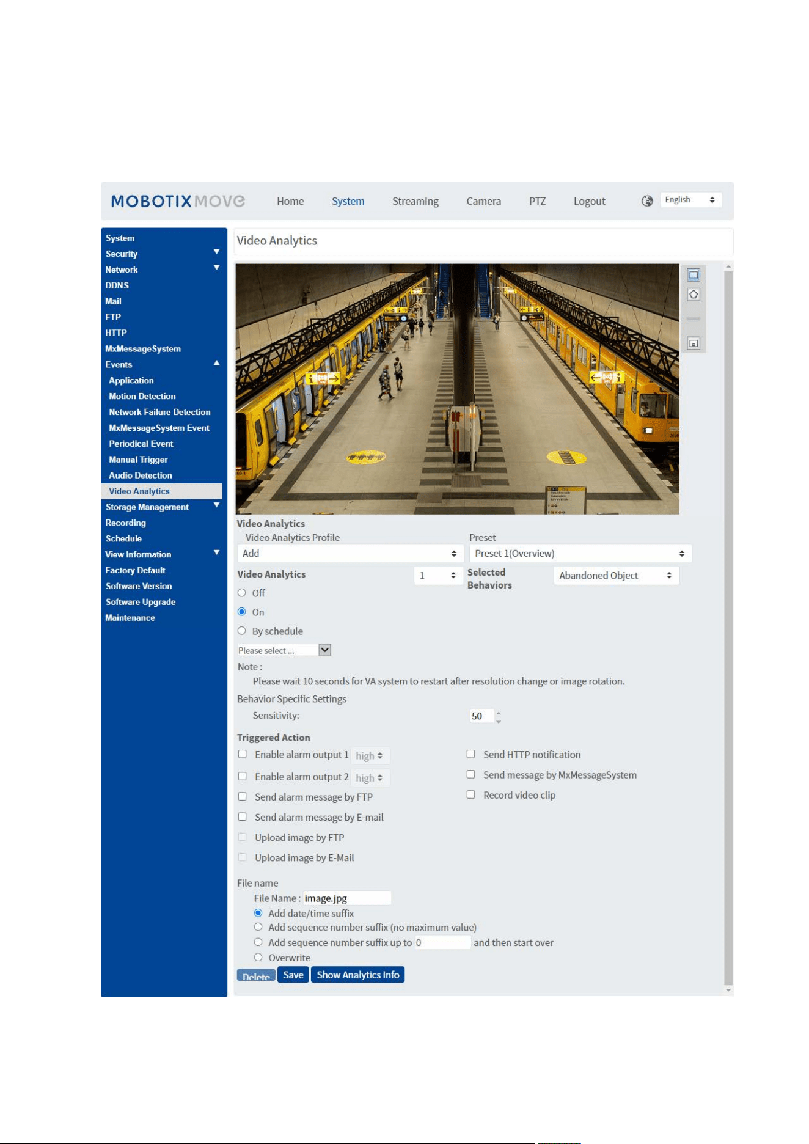This screenshot has height=1144, width=809.
Task: Open the Abandoned Object behaviors dropdown
Action: (616, 575)
